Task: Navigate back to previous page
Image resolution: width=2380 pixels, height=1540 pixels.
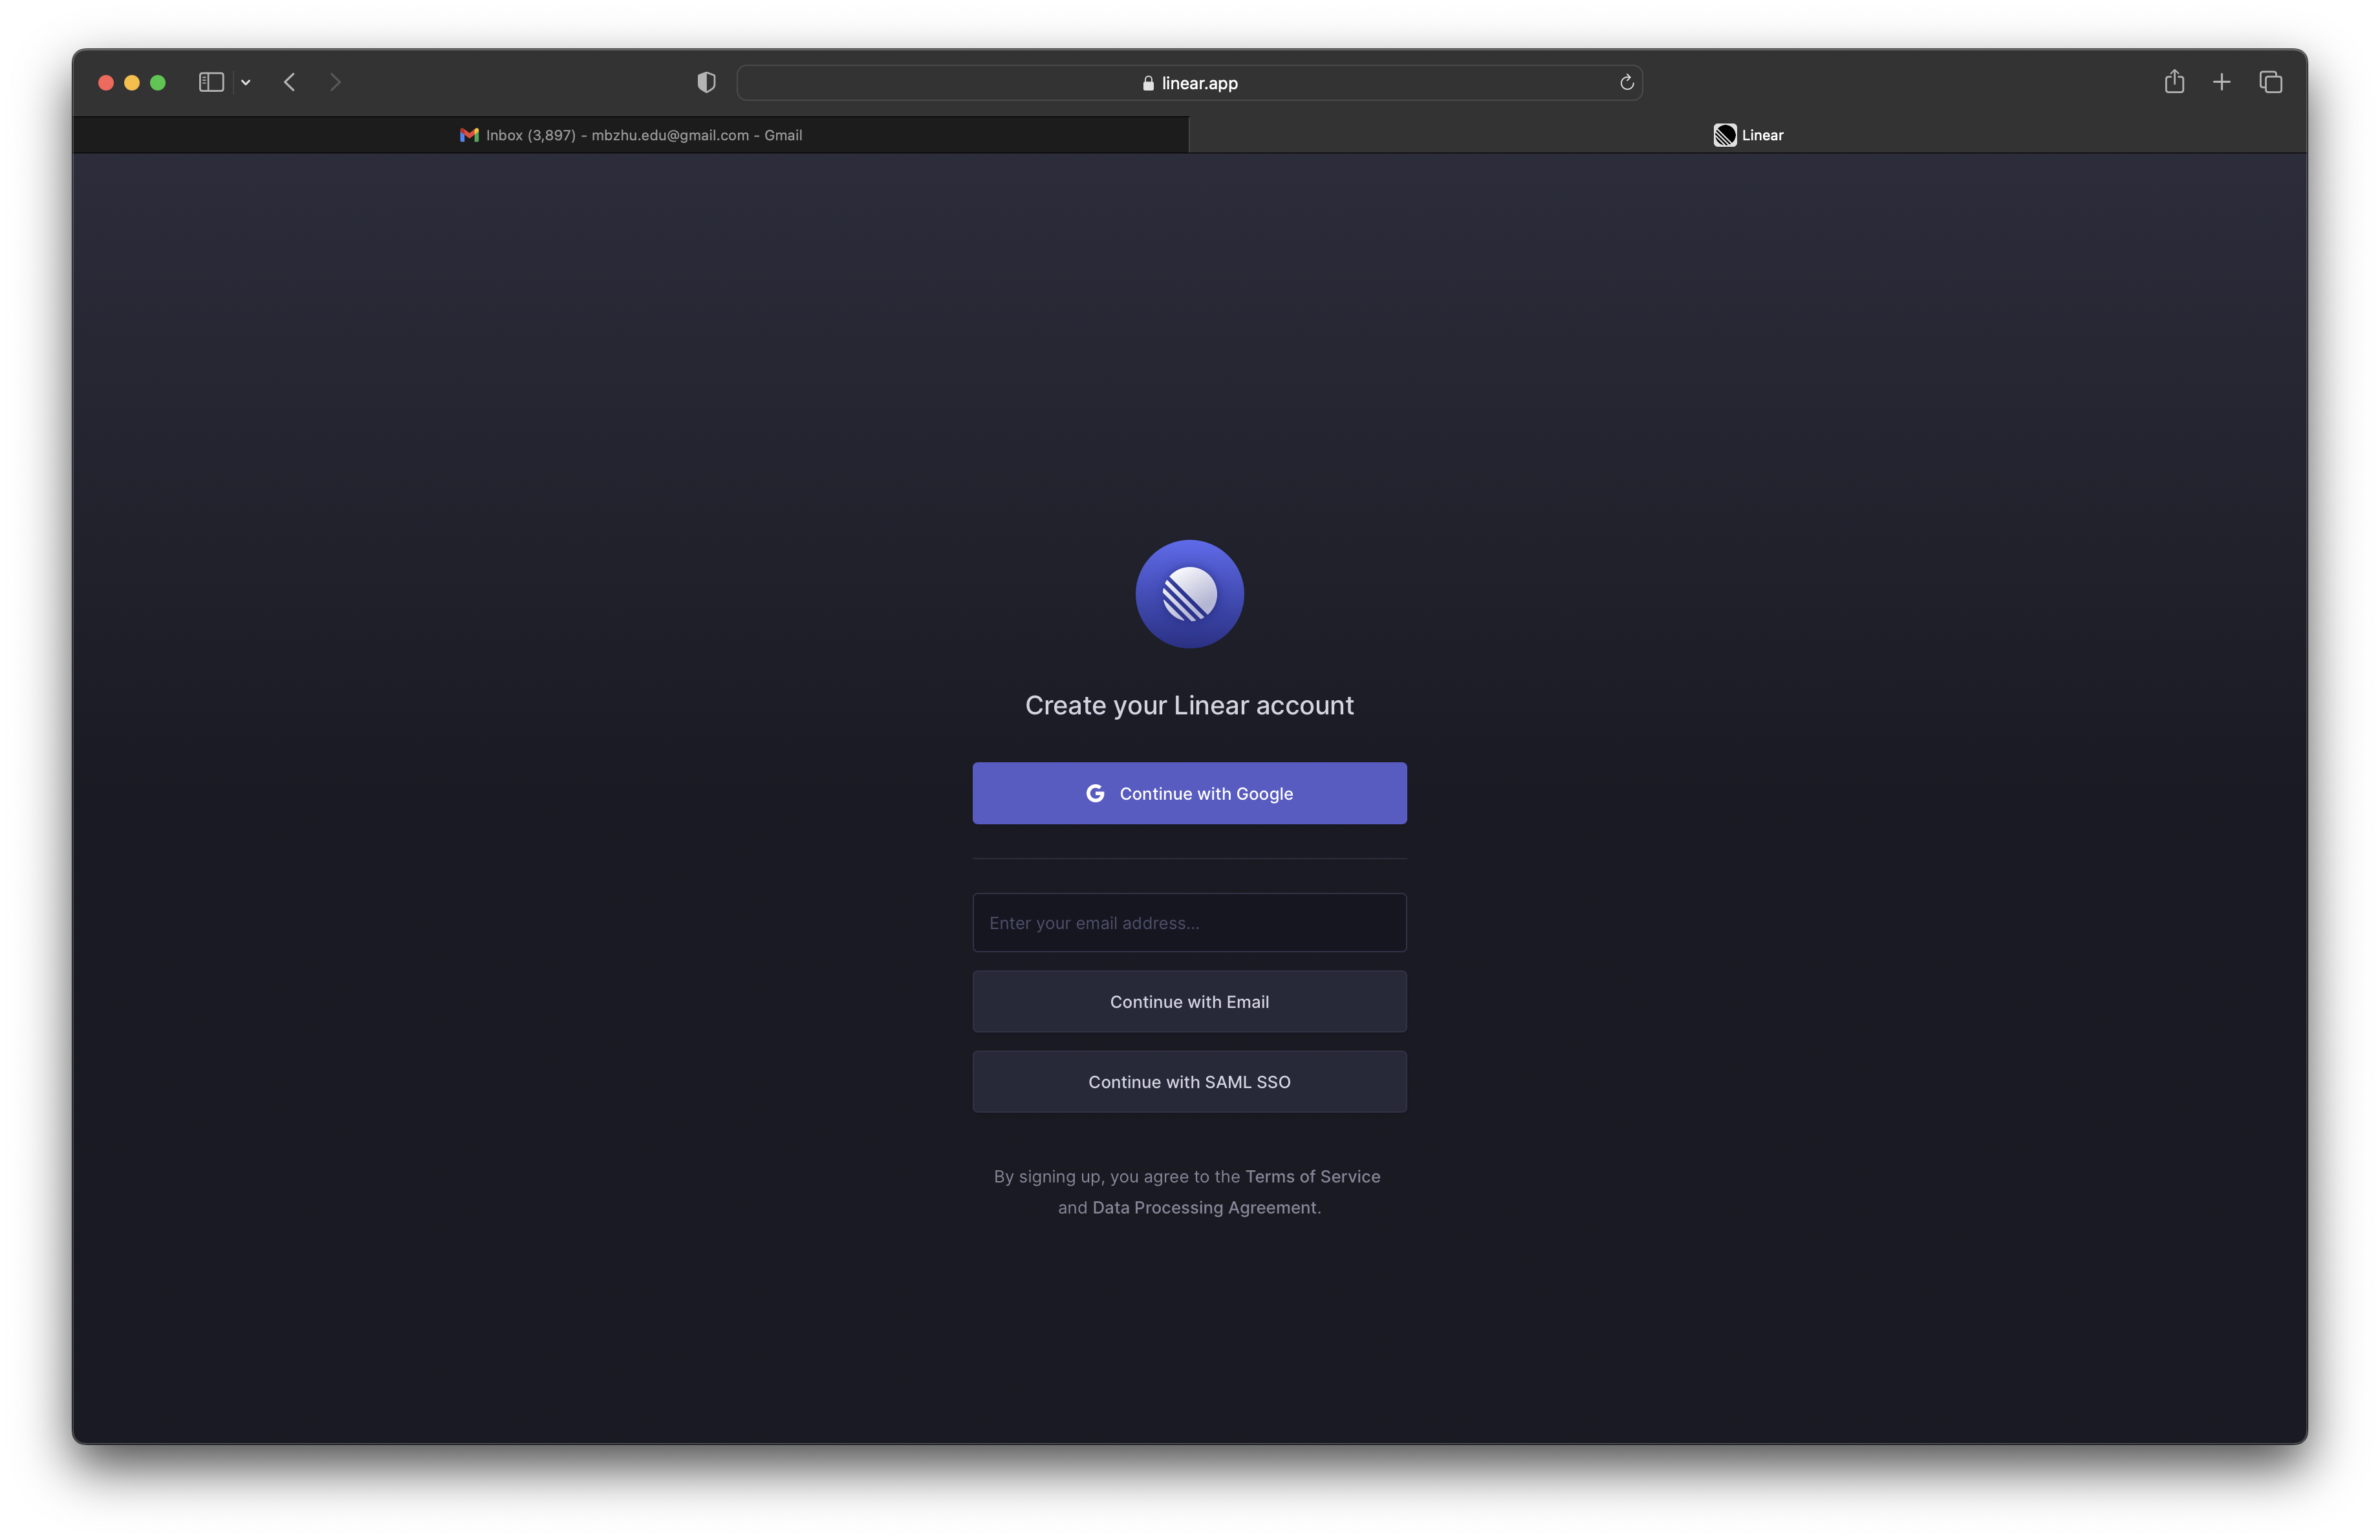Action: click(289, 83)
